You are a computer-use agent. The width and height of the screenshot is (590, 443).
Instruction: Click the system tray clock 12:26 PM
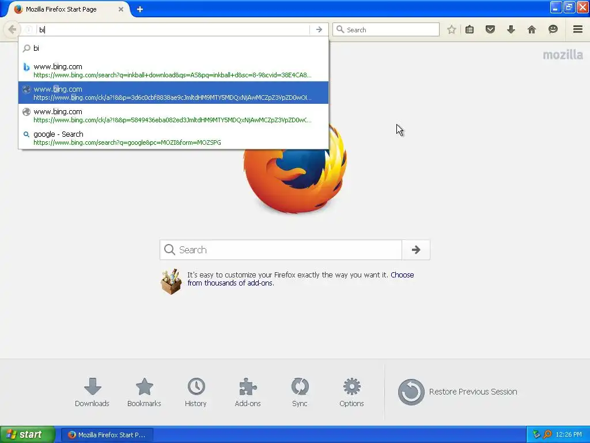[x=569, y=434]
